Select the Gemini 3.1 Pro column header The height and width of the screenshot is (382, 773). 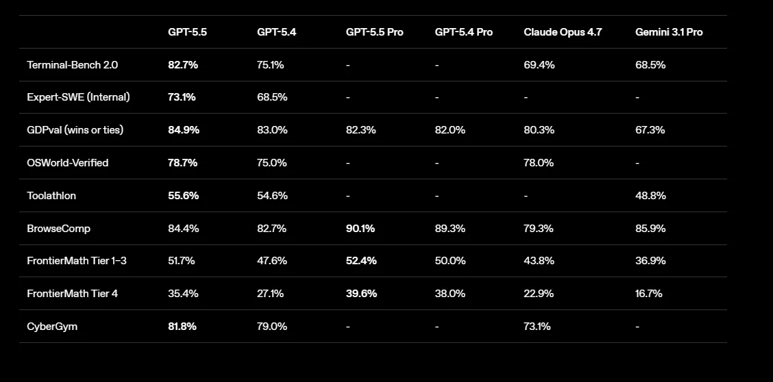click(x=669, y=32)
